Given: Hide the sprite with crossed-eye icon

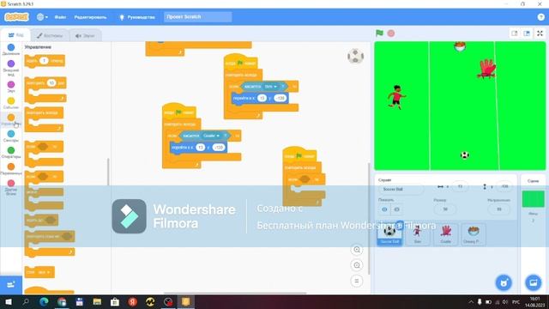Looking at the screenshot, I should [396, 209].
